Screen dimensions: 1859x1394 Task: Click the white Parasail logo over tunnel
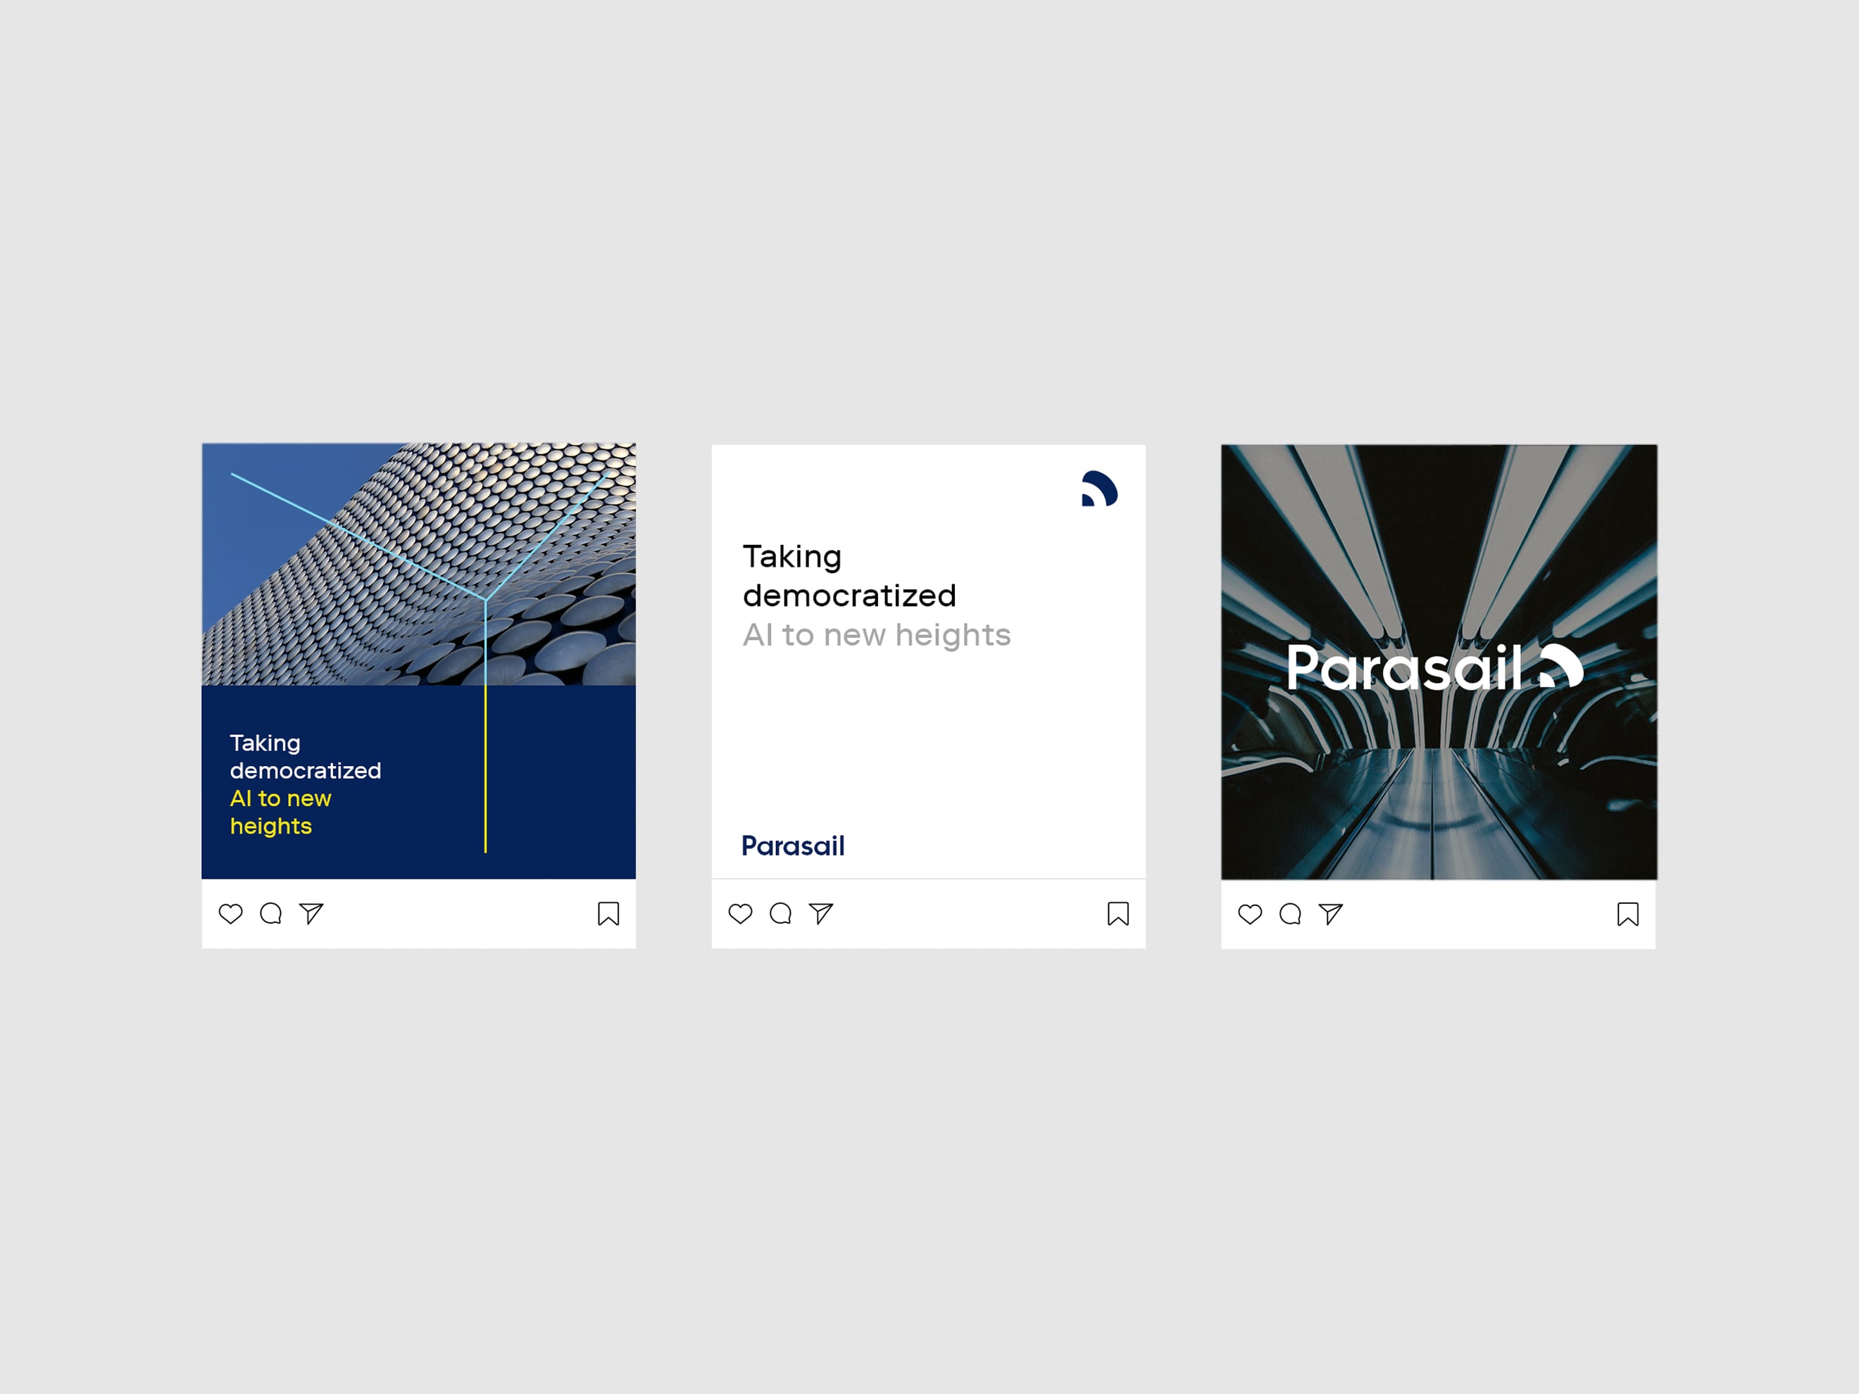click(x=1435, y=667)
